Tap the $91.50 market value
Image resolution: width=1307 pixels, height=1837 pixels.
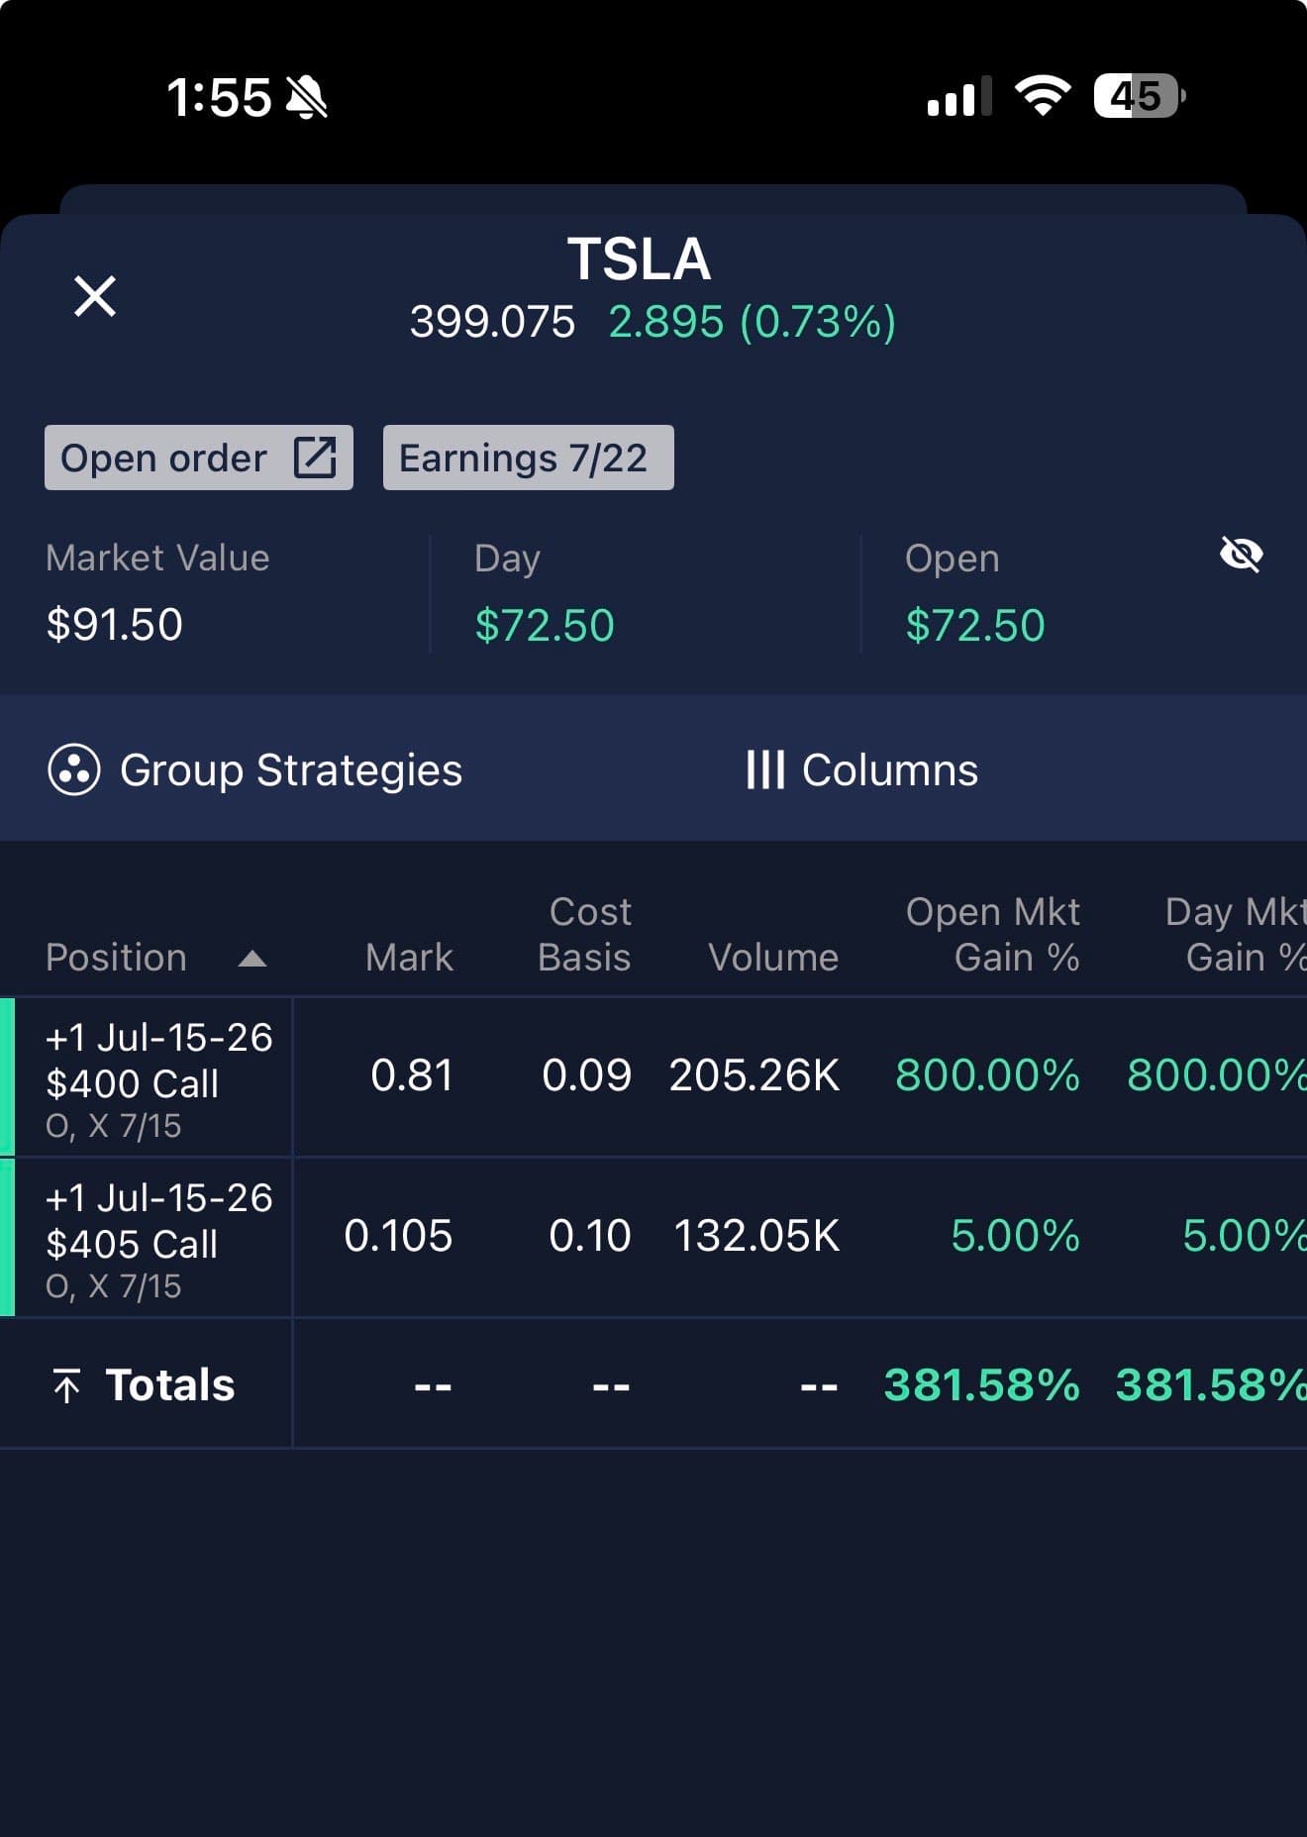[115, 625]
